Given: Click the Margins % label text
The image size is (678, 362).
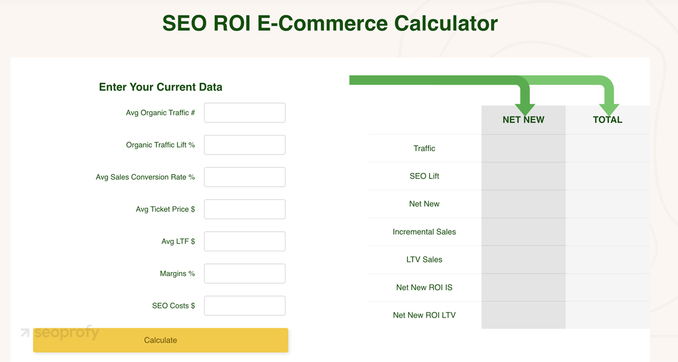Looking at the screenshot, I should pos(178,274).
